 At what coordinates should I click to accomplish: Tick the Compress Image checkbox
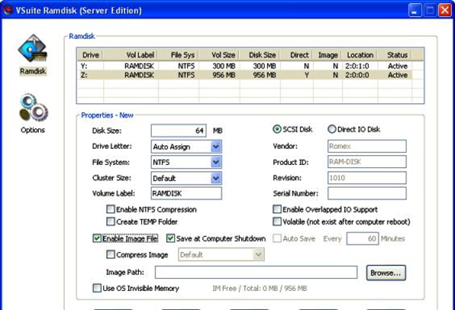(111, 255)
